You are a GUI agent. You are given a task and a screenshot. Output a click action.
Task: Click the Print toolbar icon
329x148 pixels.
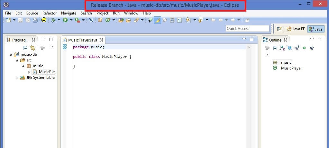pyautogui.click(x=35, y=20)
